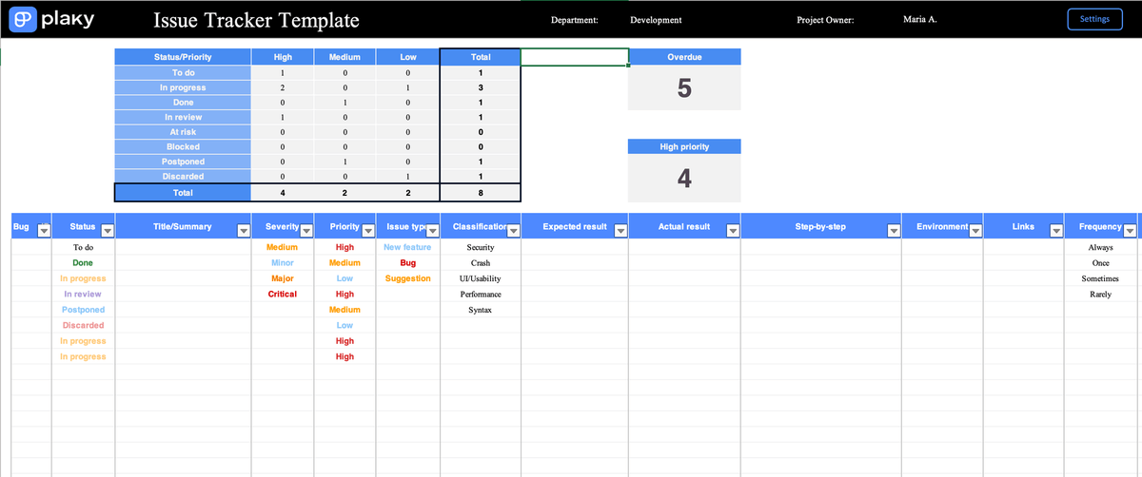This screenshot has height=477, width=1142.
Task: Open the Status column filter arrow
Action: tap(107, 230)
